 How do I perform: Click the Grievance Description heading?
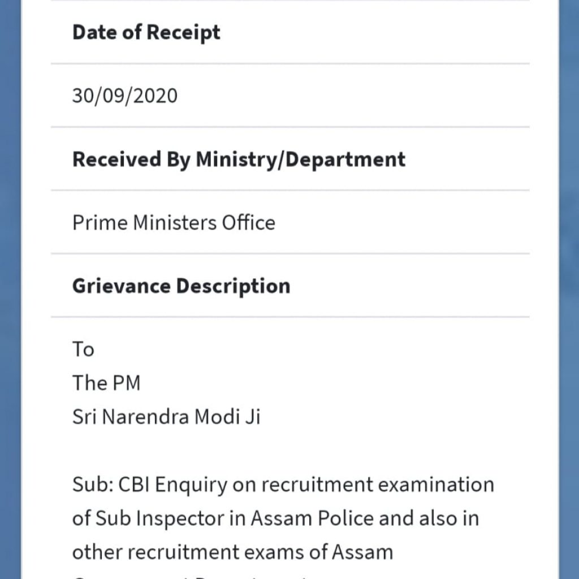(182, 287)
